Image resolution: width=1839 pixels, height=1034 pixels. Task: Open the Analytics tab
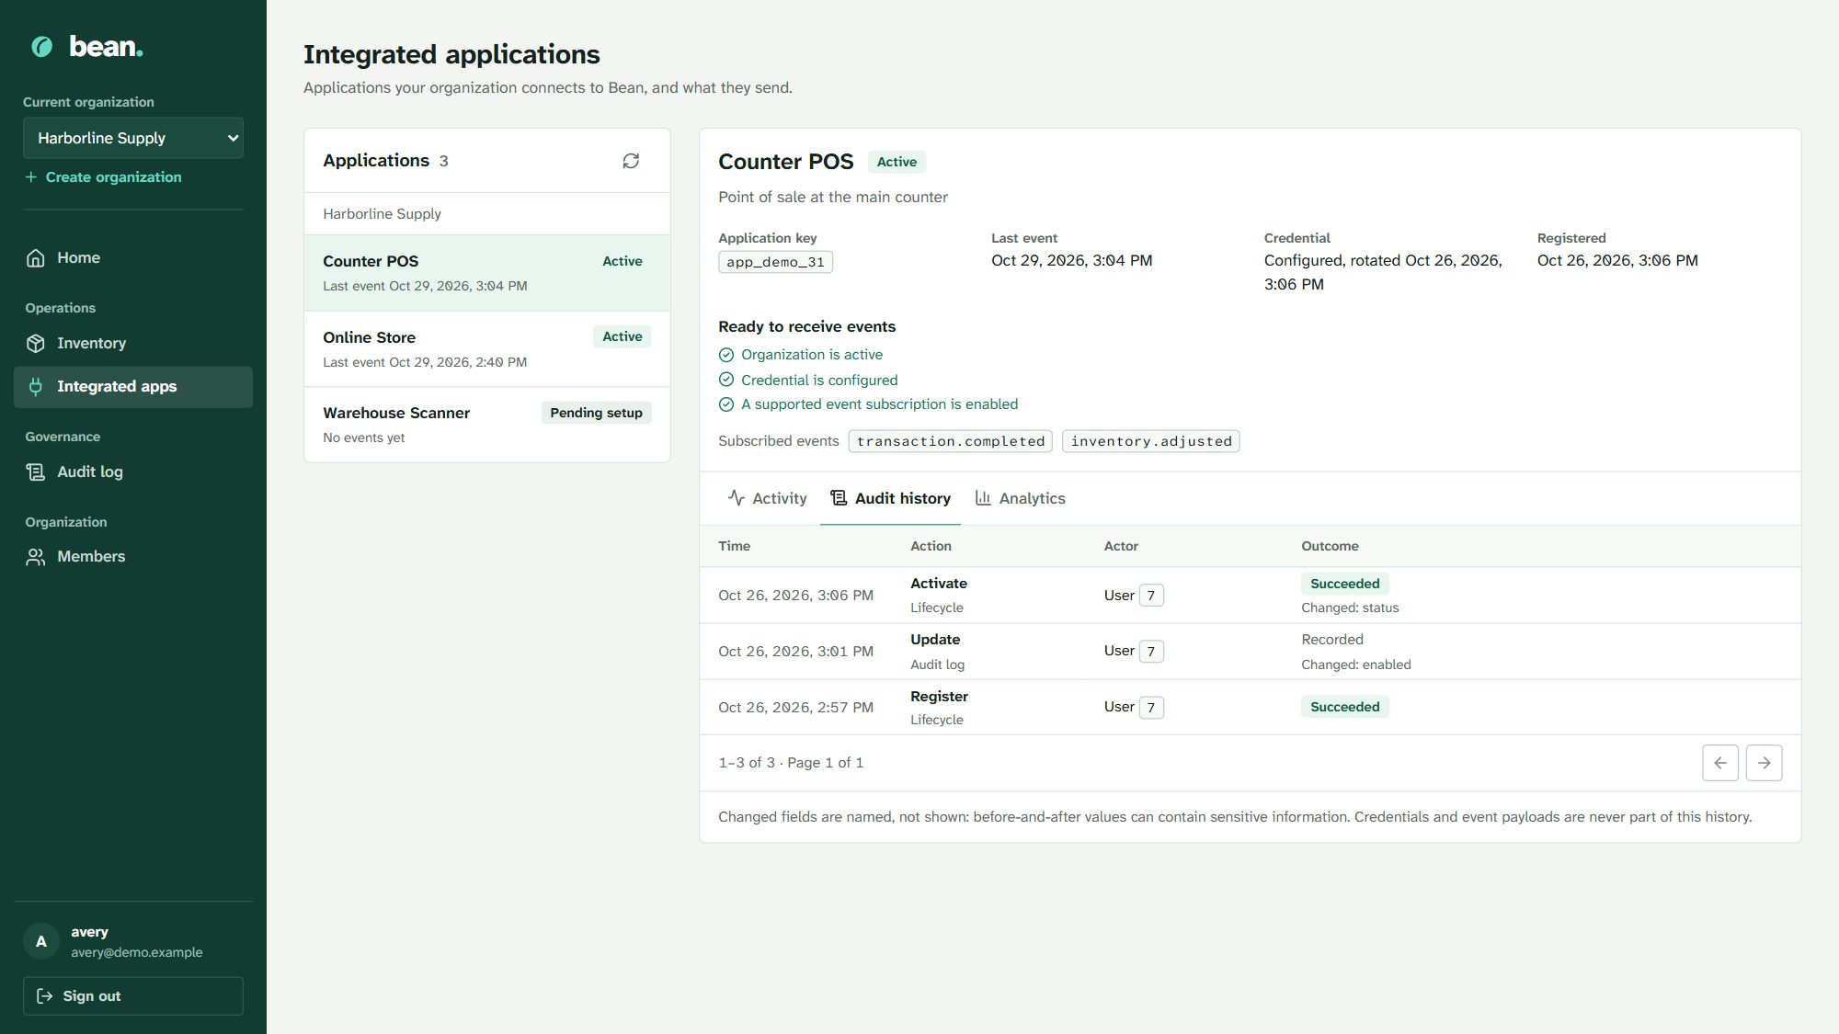pos(1020,498)
